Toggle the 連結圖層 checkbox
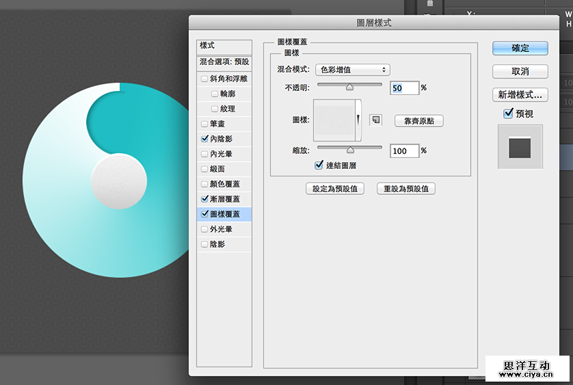The height and width of the screenshot is (385, 573). coord(319,165)
